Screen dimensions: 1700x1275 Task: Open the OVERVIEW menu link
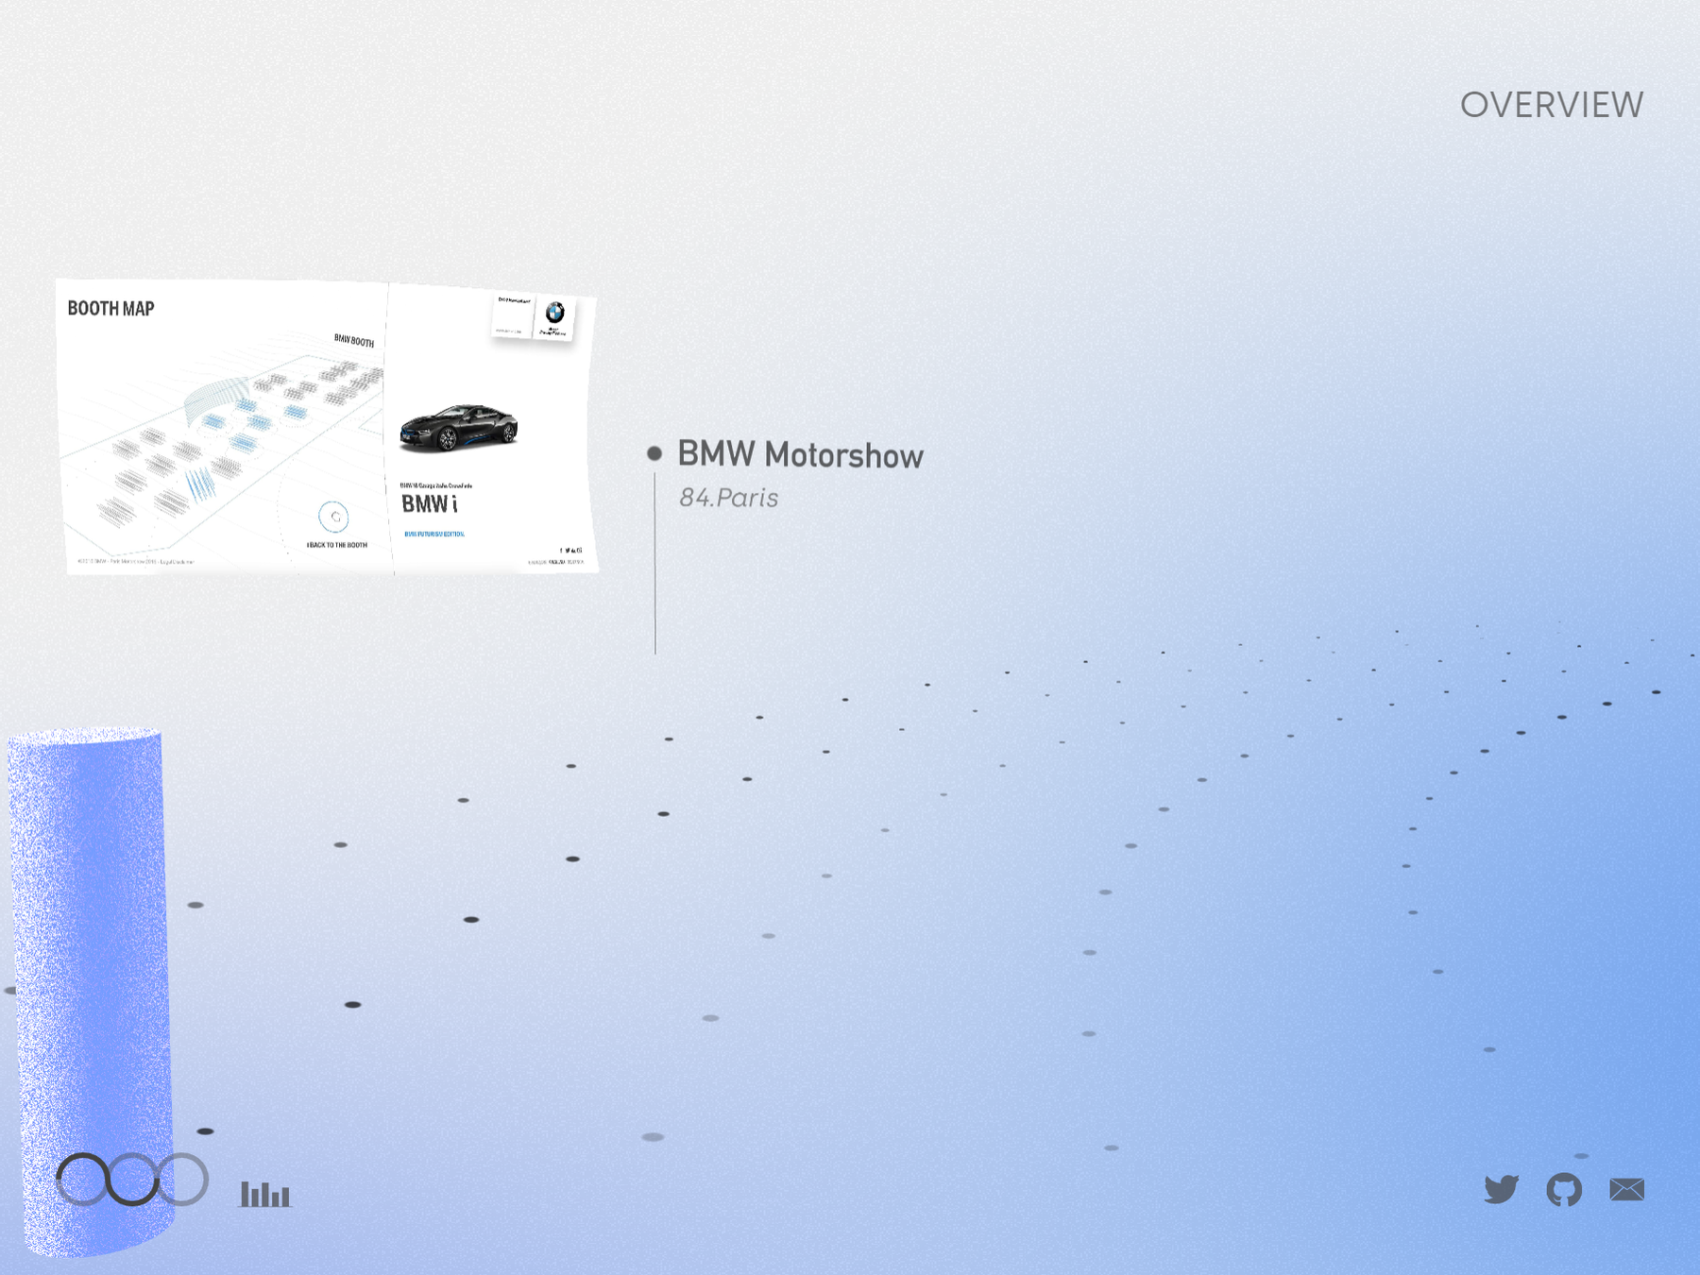[1551, 105]
